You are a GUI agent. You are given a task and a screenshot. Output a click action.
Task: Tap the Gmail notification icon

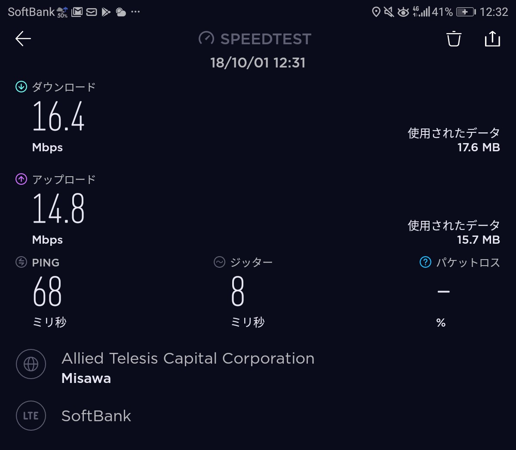click(x=77, y=12)
